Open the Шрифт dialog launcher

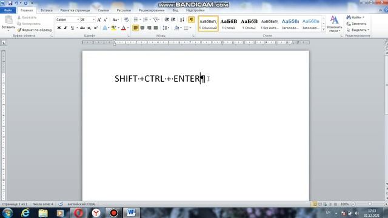click(129, 36)
